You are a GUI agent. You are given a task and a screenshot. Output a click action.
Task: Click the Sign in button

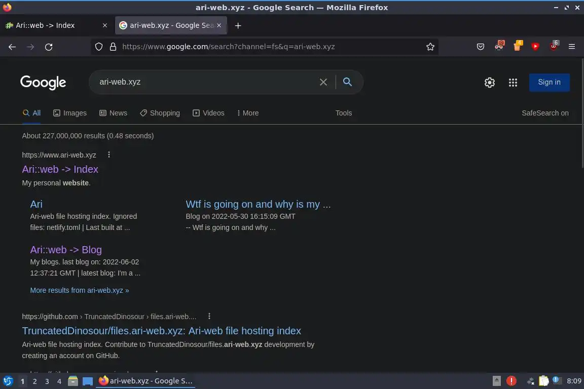click(549, 82)
